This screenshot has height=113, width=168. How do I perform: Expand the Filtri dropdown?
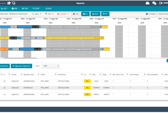(49, 14)
